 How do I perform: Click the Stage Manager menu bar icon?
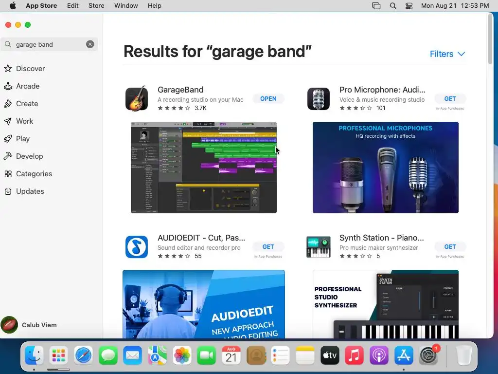tap(376, 6)
